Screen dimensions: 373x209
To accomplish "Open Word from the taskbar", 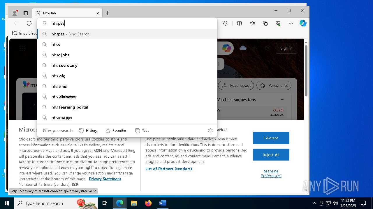I will click(163, 203).
